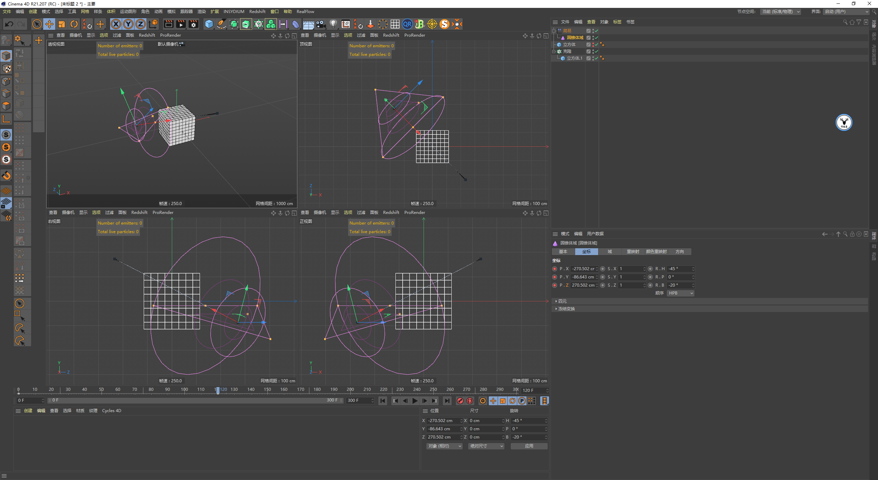The width and height of the screenshot is (878, 480).
Task: Click the autokeying red circle button
Action: point(470,401)
